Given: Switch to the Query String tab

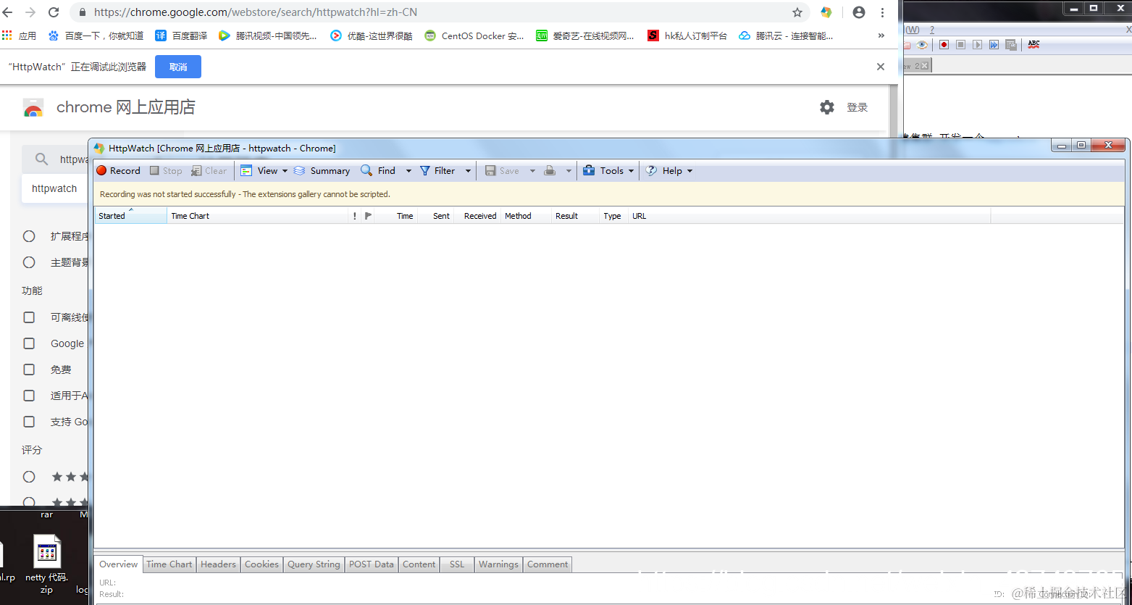Looking at the screenshot, I should point(314,564).
